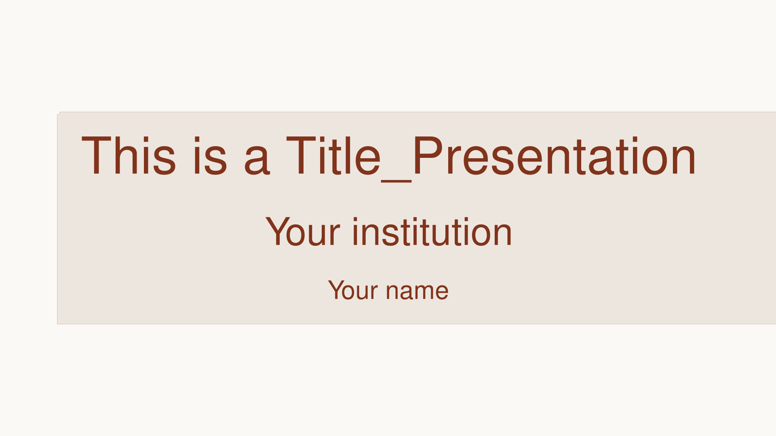Click empty slide background above the title box
Image resolution: width=776 pixels, height=436 pixels.
(388, 57)
